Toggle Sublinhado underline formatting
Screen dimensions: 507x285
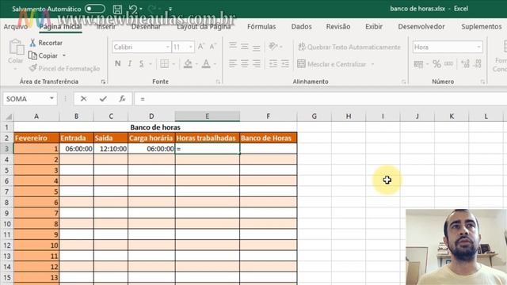pos(141,63)
